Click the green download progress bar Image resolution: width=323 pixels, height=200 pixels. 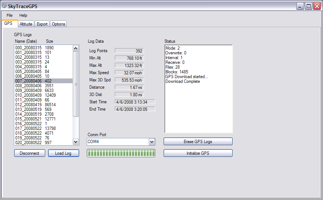coord(121,153)
